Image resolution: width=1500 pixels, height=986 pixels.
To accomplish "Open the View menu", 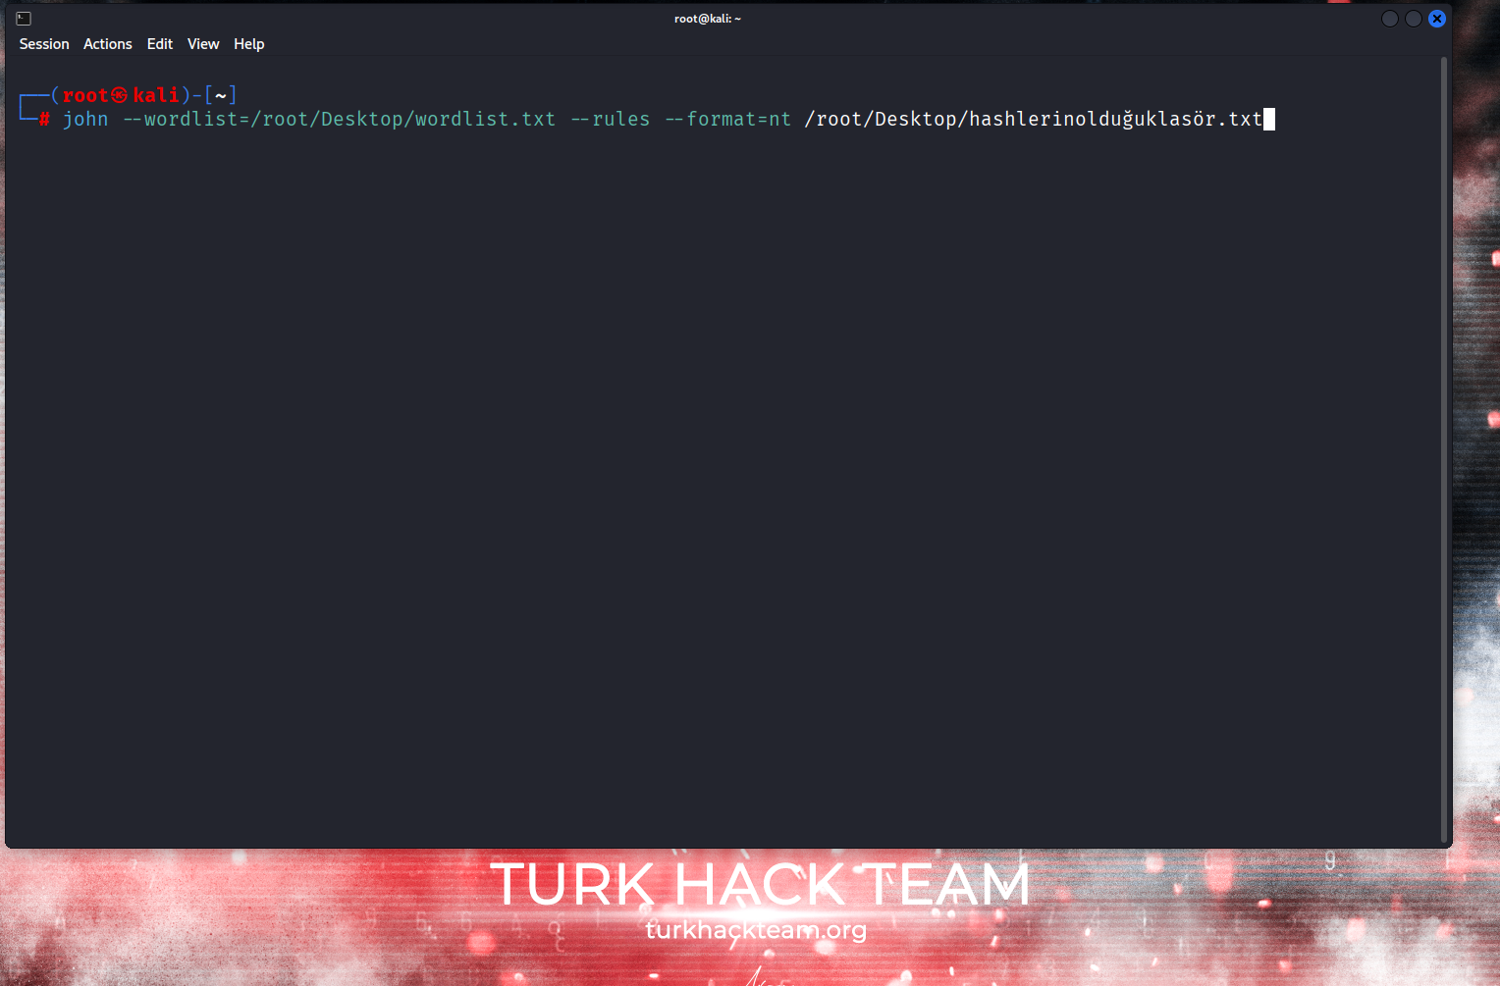I will [203, 44].
